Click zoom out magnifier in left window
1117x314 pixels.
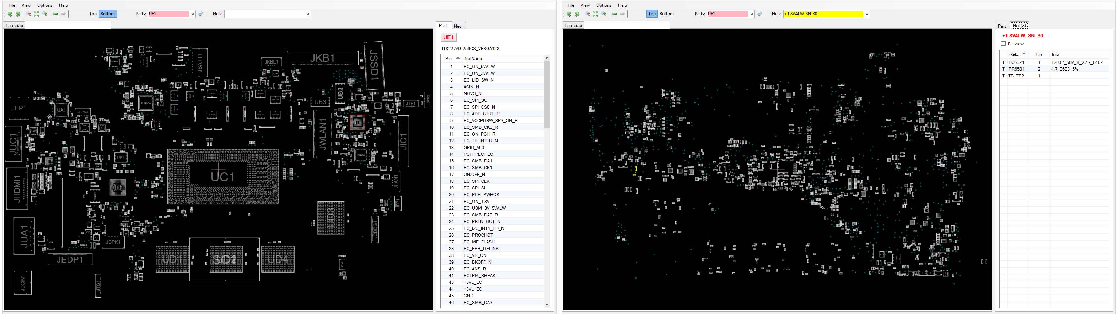[x=29, y=14]
